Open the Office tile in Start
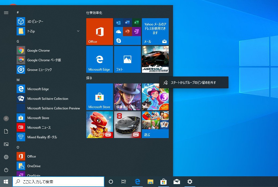This screenshot has width=278, height=187. [x=99, y=32]
